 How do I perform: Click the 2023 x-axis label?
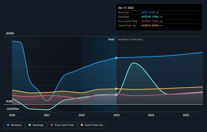click(116, 115)
